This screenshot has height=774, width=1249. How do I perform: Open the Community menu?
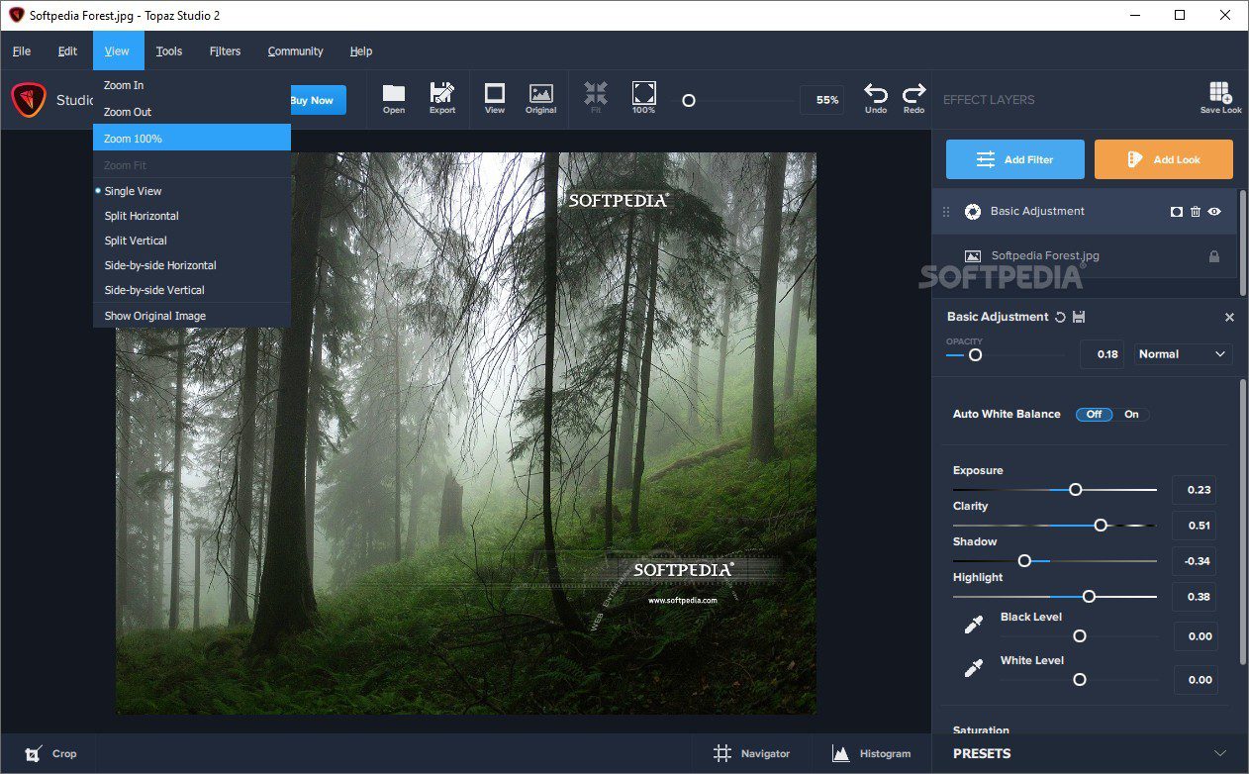[x=295, y=51]
